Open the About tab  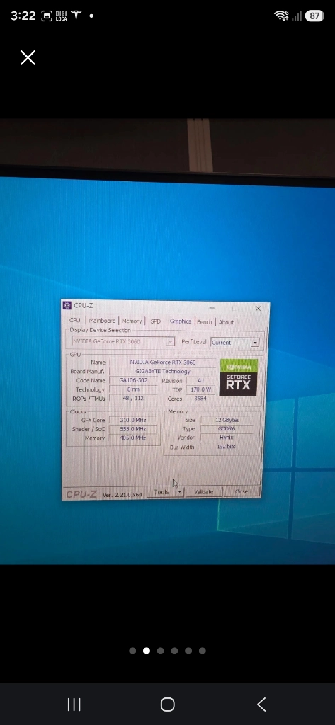(226, 322)
